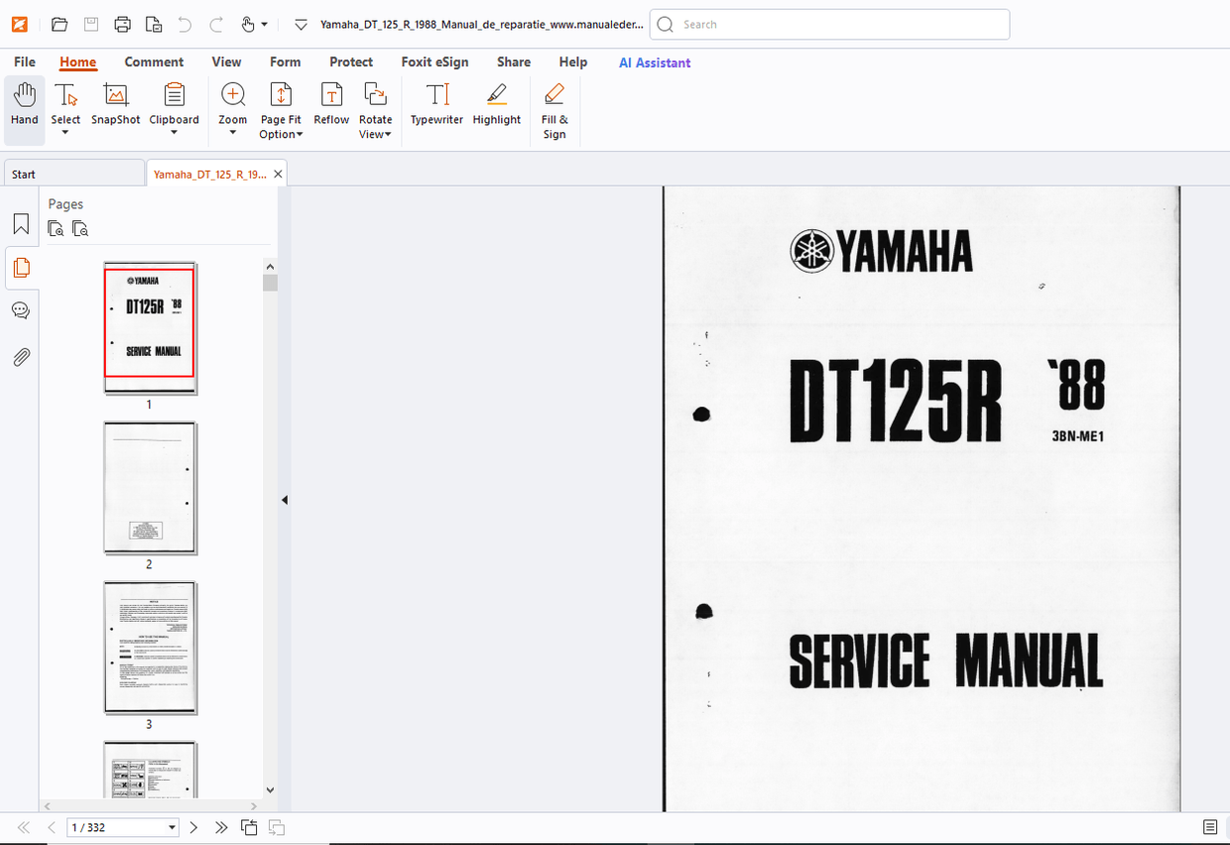Collapse the navigation pane with the arrow handle
Image resolution: width=1230 pixels, height=845 pixels.
click(284, 500)
